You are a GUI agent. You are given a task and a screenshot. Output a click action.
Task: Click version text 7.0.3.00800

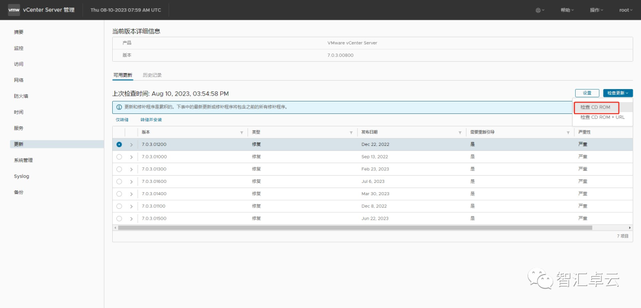tap(340, 55)
